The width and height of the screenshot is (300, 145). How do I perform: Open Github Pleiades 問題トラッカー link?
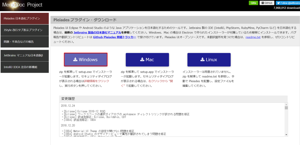[115, 37]
